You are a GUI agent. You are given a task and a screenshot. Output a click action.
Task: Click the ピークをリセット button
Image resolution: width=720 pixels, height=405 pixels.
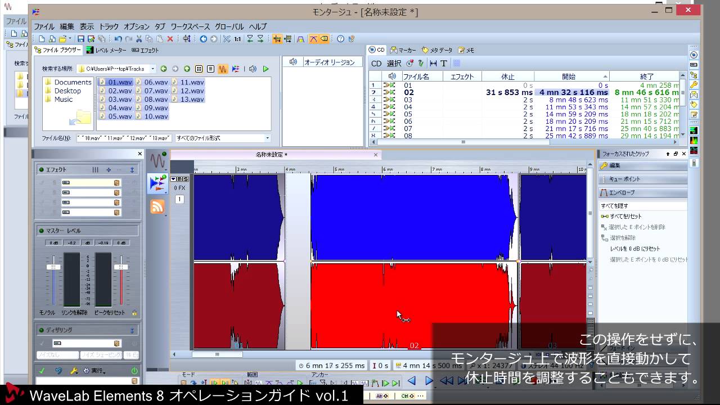tap(109, 312)
